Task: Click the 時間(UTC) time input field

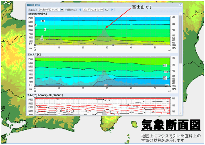Action: (x=93, y=10)
